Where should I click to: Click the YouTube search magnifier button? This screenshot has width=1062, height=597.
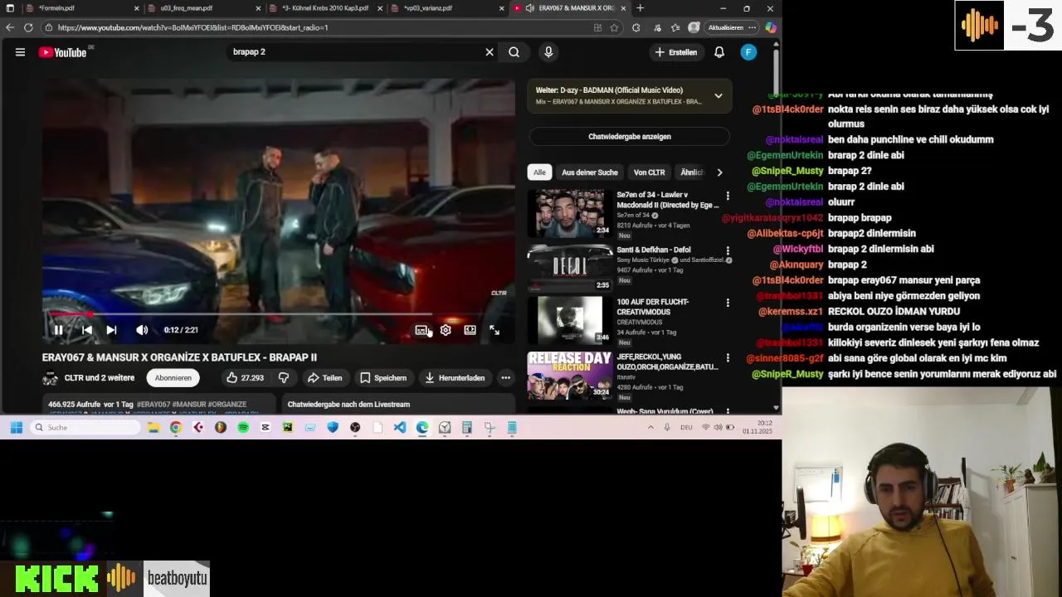pos(514,52)
